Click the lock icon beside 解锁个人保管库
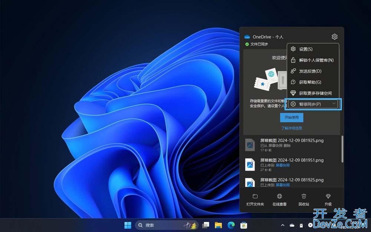The height and width of the screenshot is (232, 371). point(293,60)
